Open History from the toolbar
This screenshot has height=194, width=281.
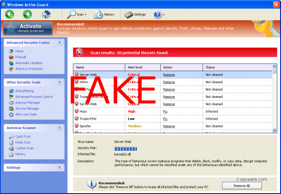point(104,14)
